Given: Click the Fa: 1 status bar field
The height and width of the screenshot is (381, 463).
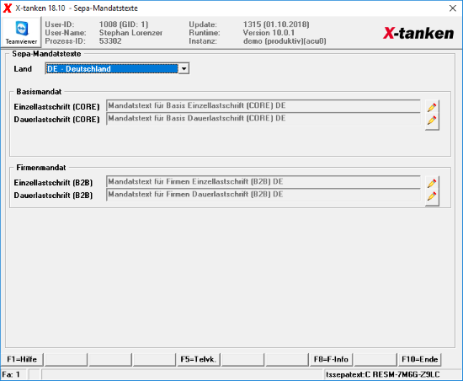Looking at the screenshot, I should (x=14, y=374).
